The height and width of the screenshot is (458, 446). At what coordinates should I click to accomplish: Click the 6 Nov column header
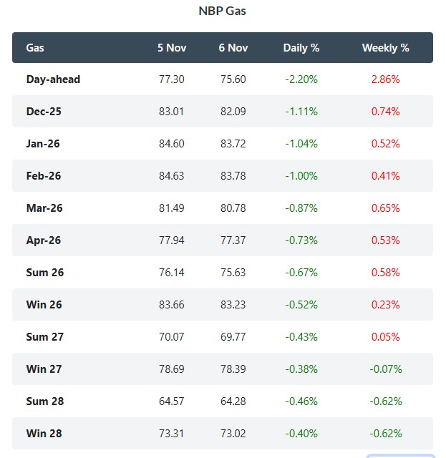(x=233, y=48)
